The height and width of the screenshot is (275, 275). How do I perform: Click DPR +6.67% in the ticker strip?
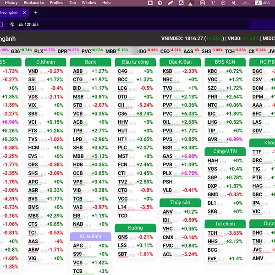coord(68,51)
